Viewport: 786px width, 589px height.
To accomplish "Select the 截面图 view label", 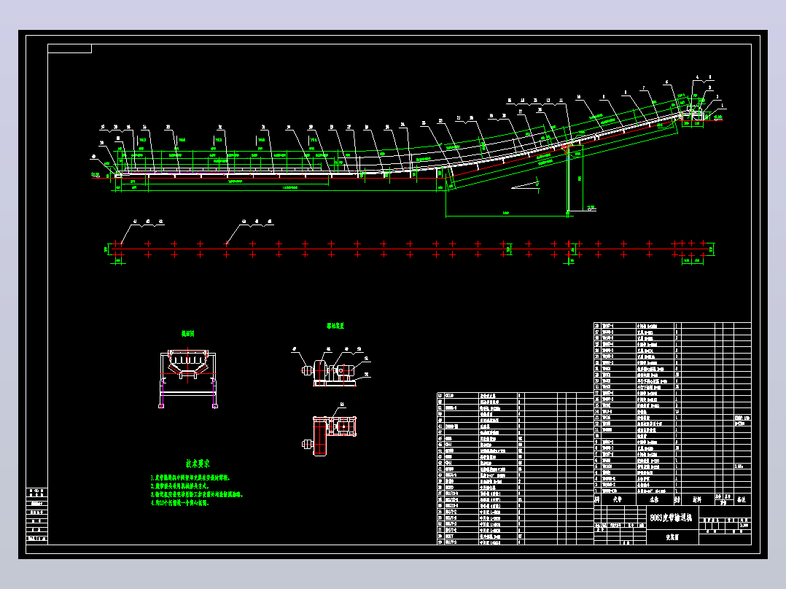I will click(x=187, y=333).
